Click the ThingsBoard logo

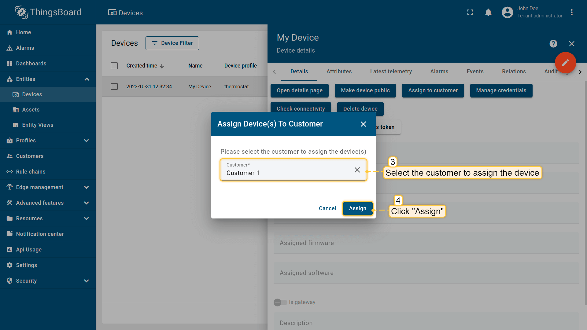[48, 12]
